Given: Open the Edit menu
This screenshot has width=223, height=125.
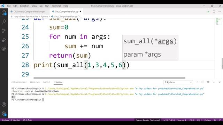Looking at the screenshot, I should (15, 6).
